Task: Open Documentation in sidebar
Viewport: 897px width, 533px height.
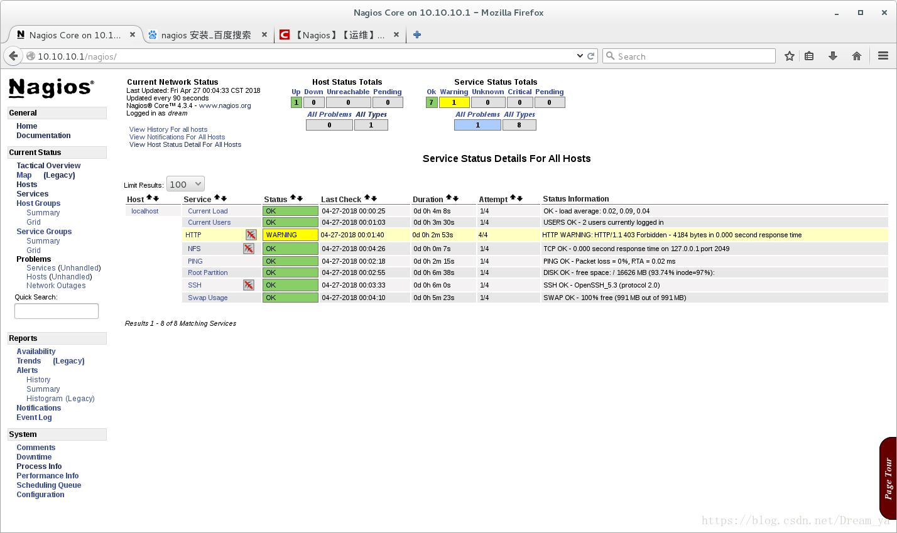Action: point(43,136)
